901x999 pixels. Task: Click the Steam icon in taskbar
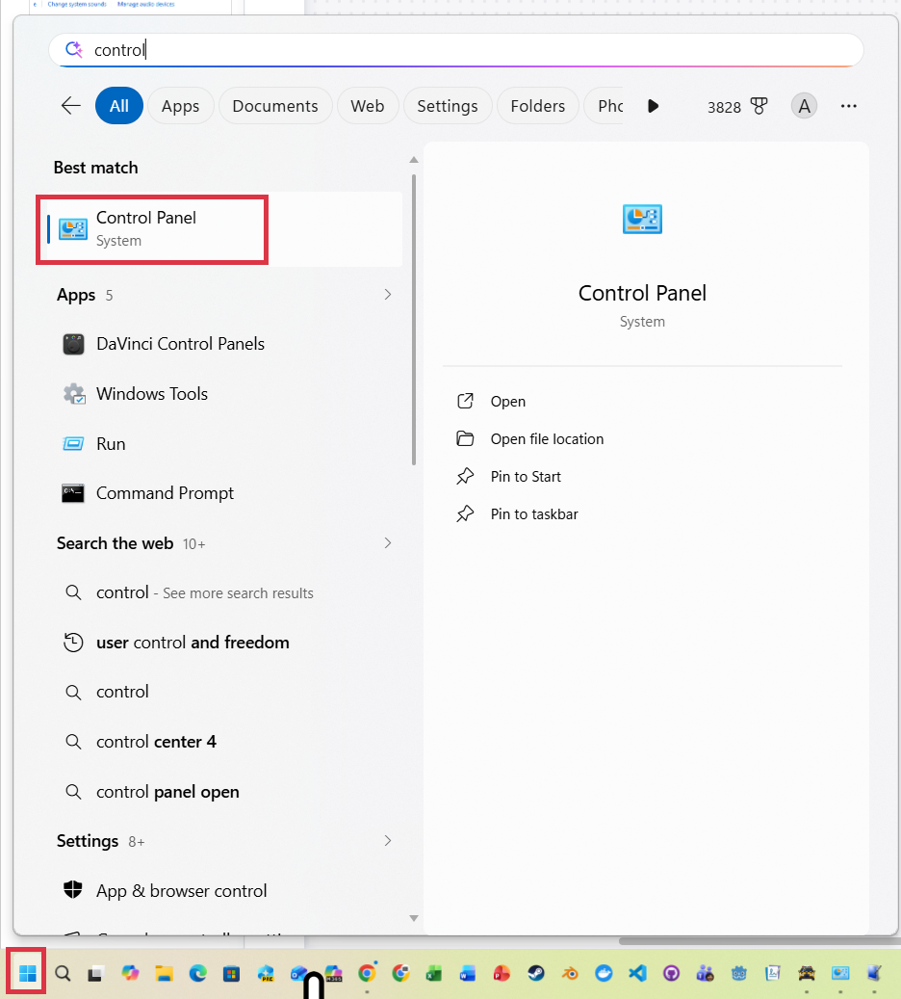coord(535,973)
